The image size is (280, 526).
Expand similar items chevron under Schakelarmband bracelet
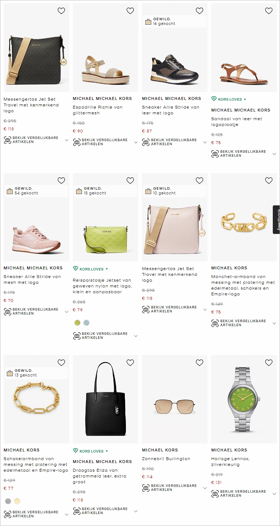coord(66,514)
